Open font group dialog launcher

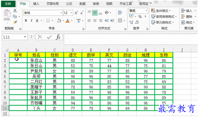tap(83, 29)
